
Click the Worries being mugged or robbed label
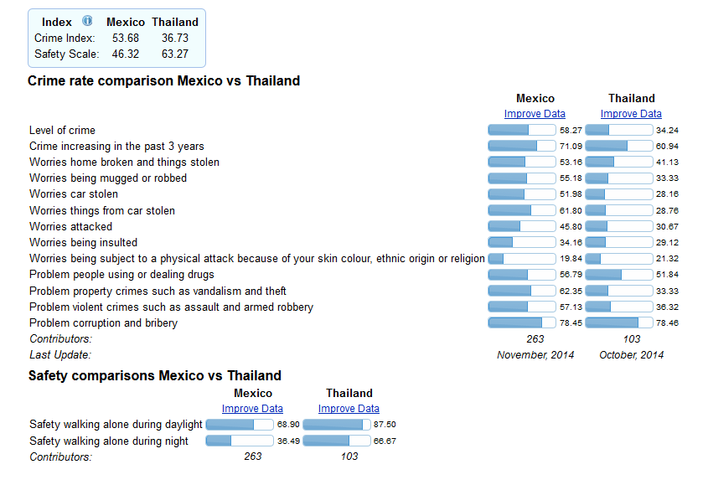(108, 178)
